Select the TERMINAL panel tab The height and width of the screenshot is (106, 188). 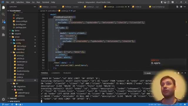[x=44, y=73]
